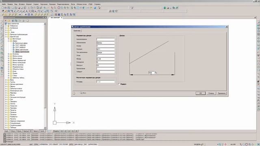The height and width of the screenshot is (146, 260).
Task: Click the red X delete icon in database panel
Action: pyautogui.click(x=6, y=21)
